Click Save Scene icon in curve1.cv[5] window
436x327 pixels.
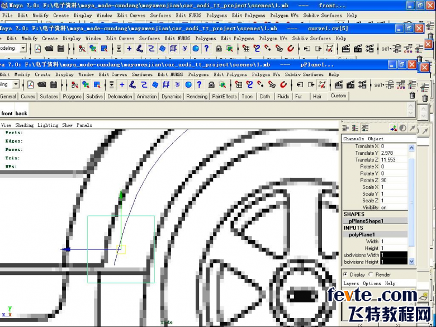pos(61,49)
